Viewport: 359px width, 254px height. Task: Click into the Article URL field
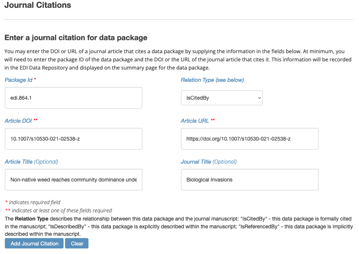(x=250, y=139)
